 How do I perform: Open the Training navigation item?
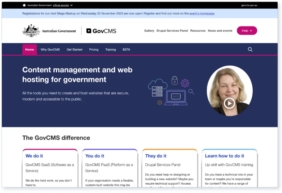pyautogui.click(x=111, y=50)
